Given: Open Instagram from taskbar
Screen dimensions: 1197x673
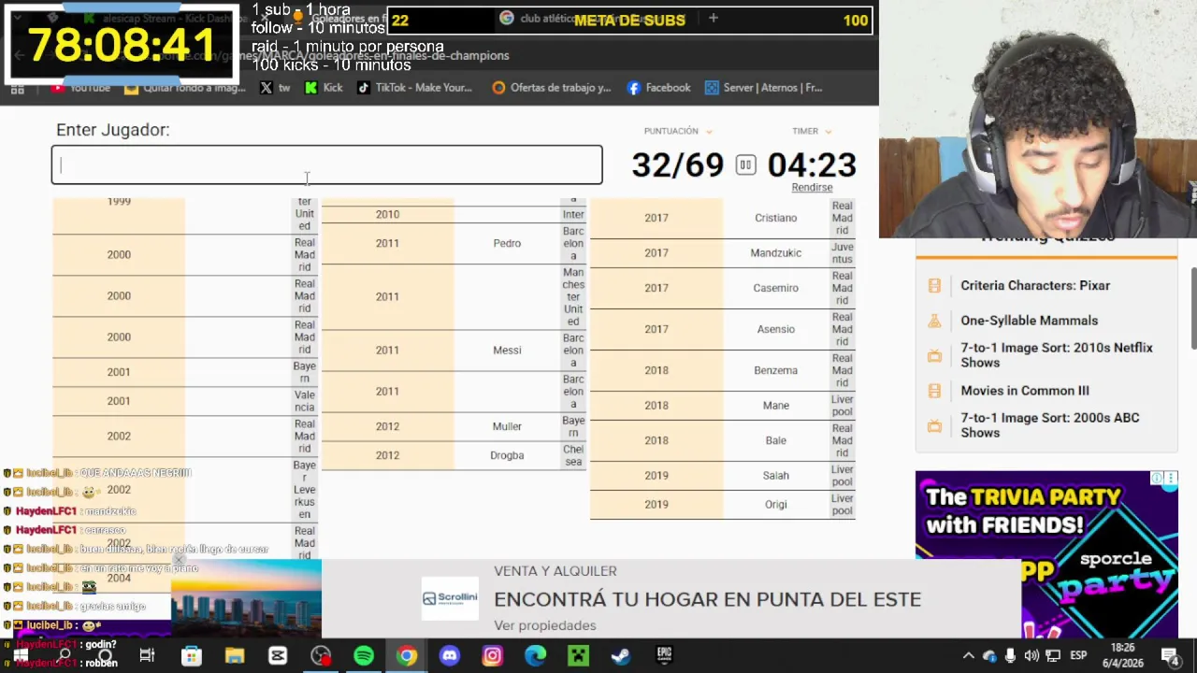Looking at the screenshot, I should [x=492, y=655].
